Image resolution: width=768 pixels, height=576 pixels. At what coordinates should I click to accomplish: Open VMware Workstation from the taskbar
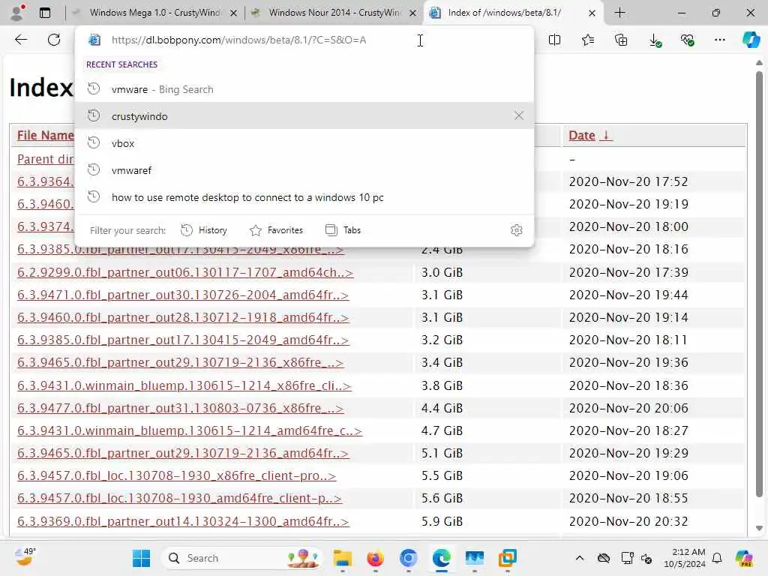click(508, 558)
